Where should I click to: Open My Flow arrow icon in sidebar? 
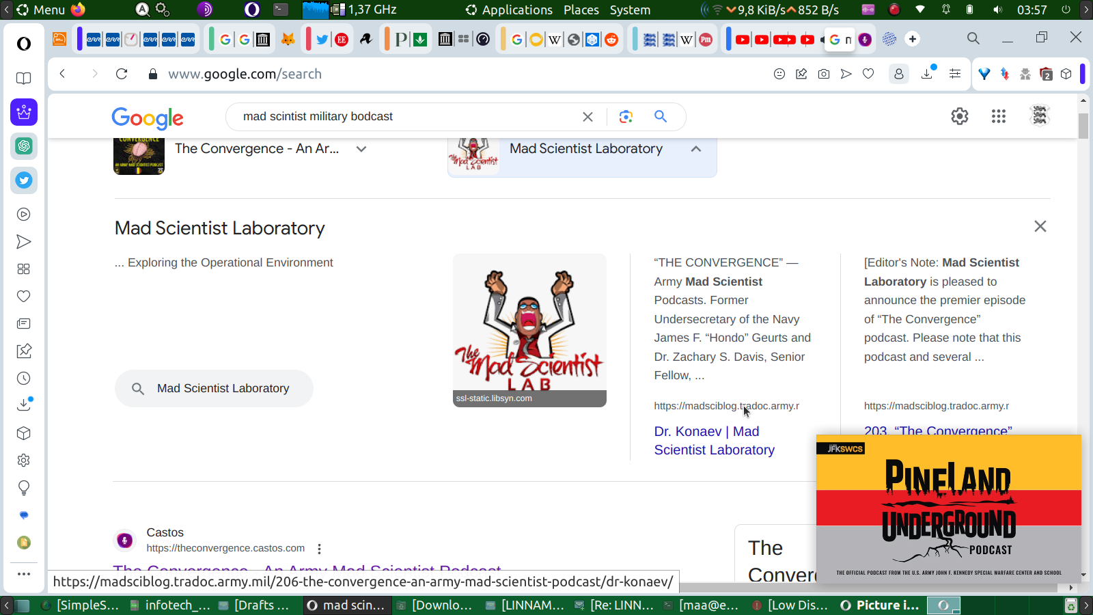click(24, 242)
